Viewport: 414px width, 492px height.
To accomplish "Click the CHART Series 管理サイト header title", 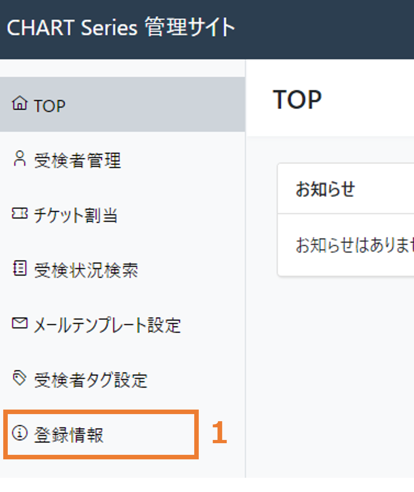I will point(121,27).
